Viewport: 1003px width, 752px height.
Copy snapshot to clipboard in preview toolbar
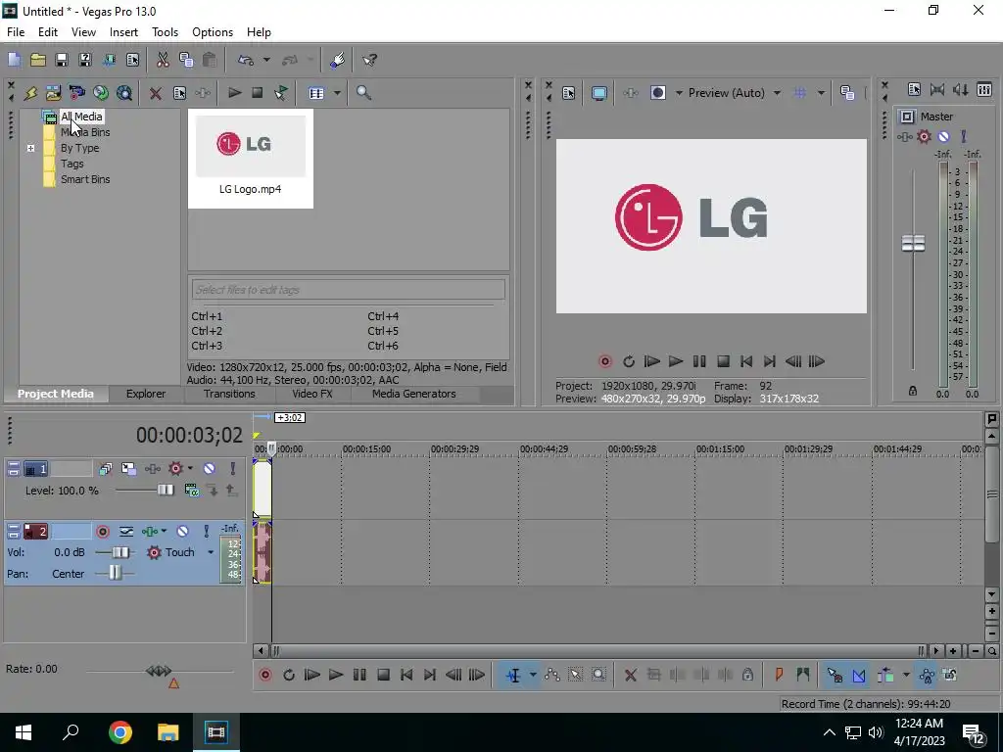847,93
